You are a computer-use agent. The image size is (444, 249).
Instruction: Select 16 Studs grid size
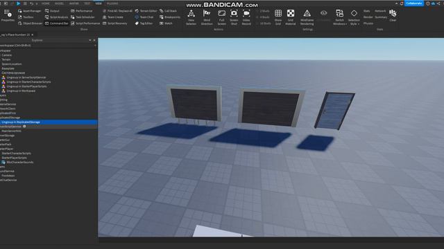click(263, 24)
